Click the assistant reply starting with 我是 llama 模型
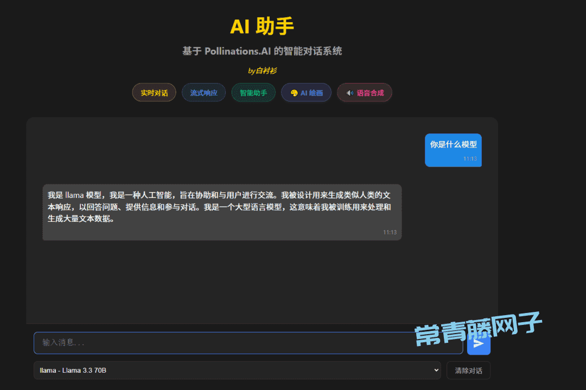 (222, 212)
